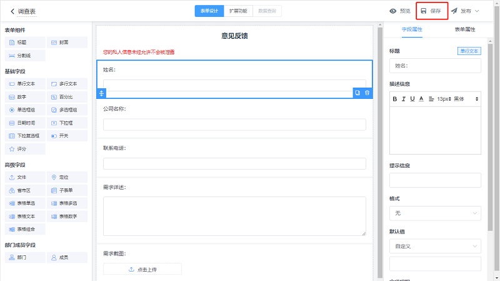This screenshot has height=281, width=500.
Task: Click the back arrow beside 调查表
Action: 12,11
